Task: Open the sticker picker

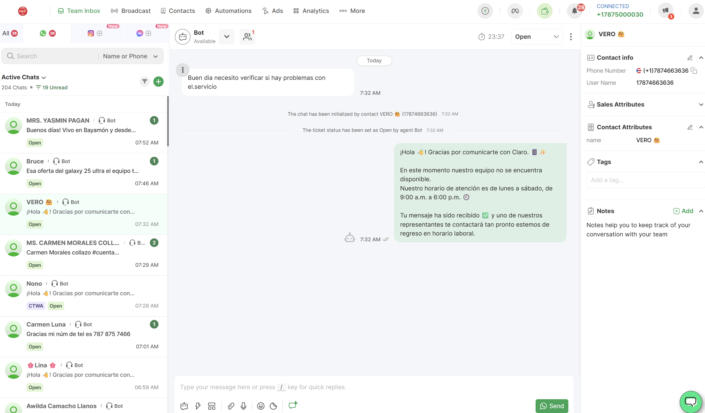Action: (273, 406)
